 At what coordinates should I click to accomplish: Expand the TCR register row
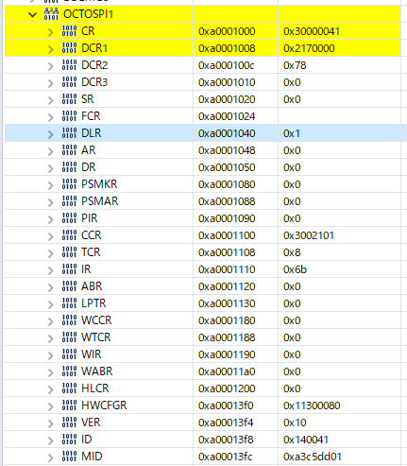click(50, 253)
